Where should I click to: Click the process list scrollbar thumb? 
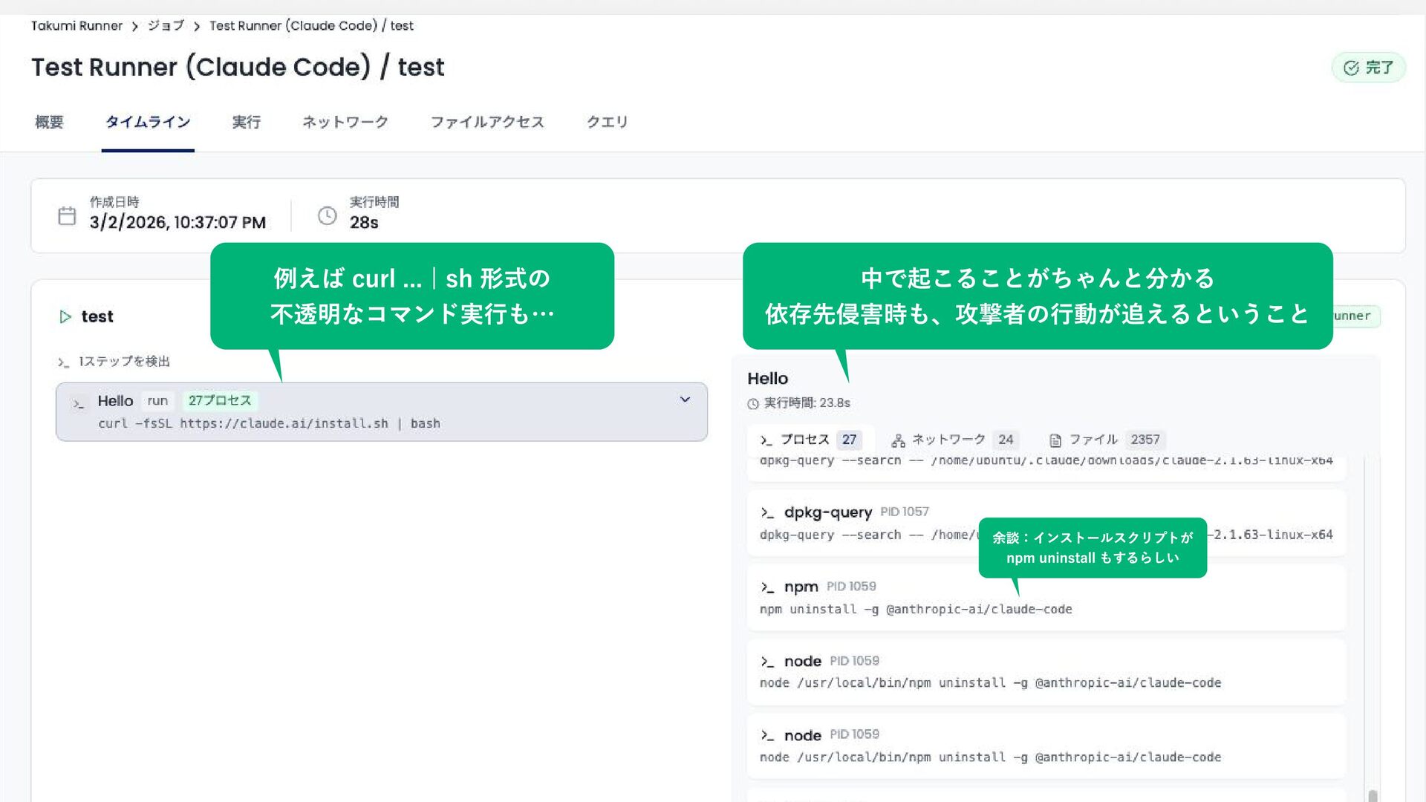(x=1373, y=795)
